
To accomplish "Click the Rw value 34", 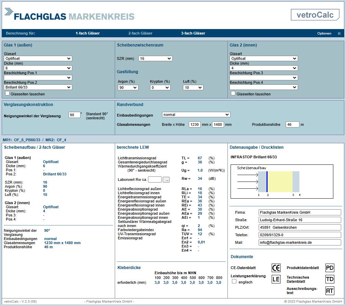I will click(200, 178).
